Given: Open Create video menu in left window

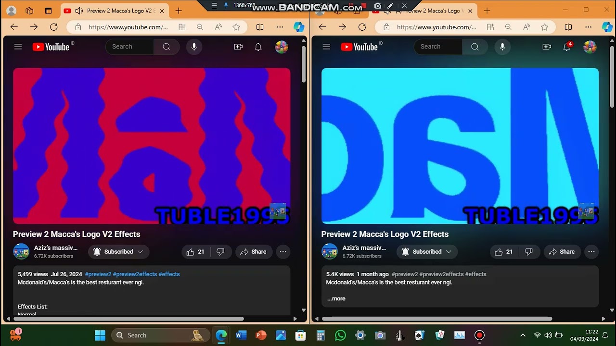Looking at the screenshot, I should pos(238,47).
